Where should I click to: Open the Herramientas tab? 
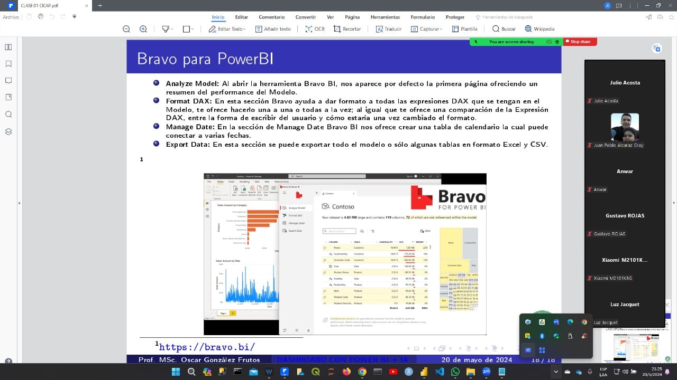[385, 17]
